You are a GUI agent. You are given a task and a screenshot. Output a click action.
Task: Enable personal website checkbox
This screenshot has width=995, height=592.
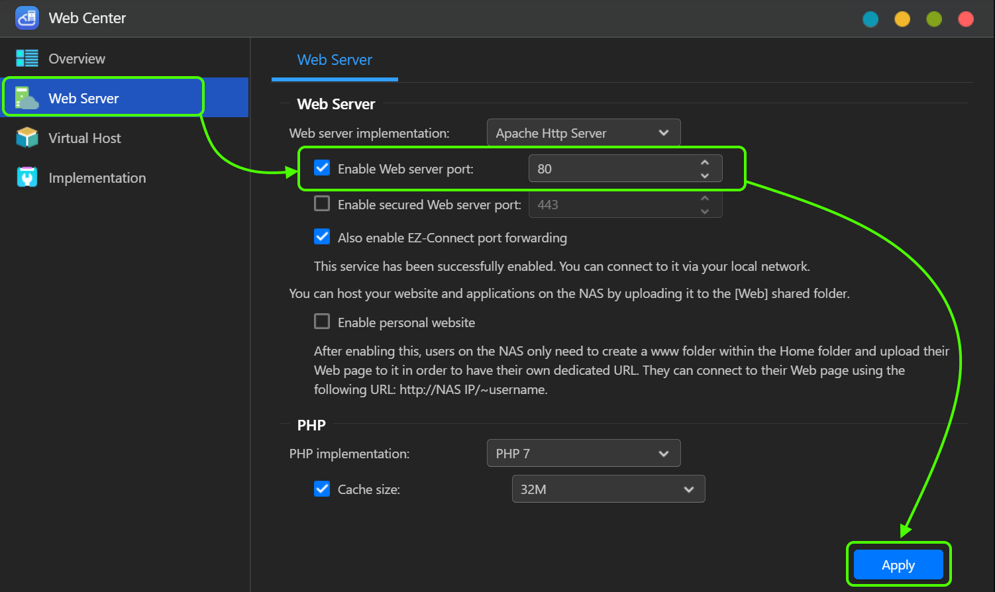click(322, 321)
